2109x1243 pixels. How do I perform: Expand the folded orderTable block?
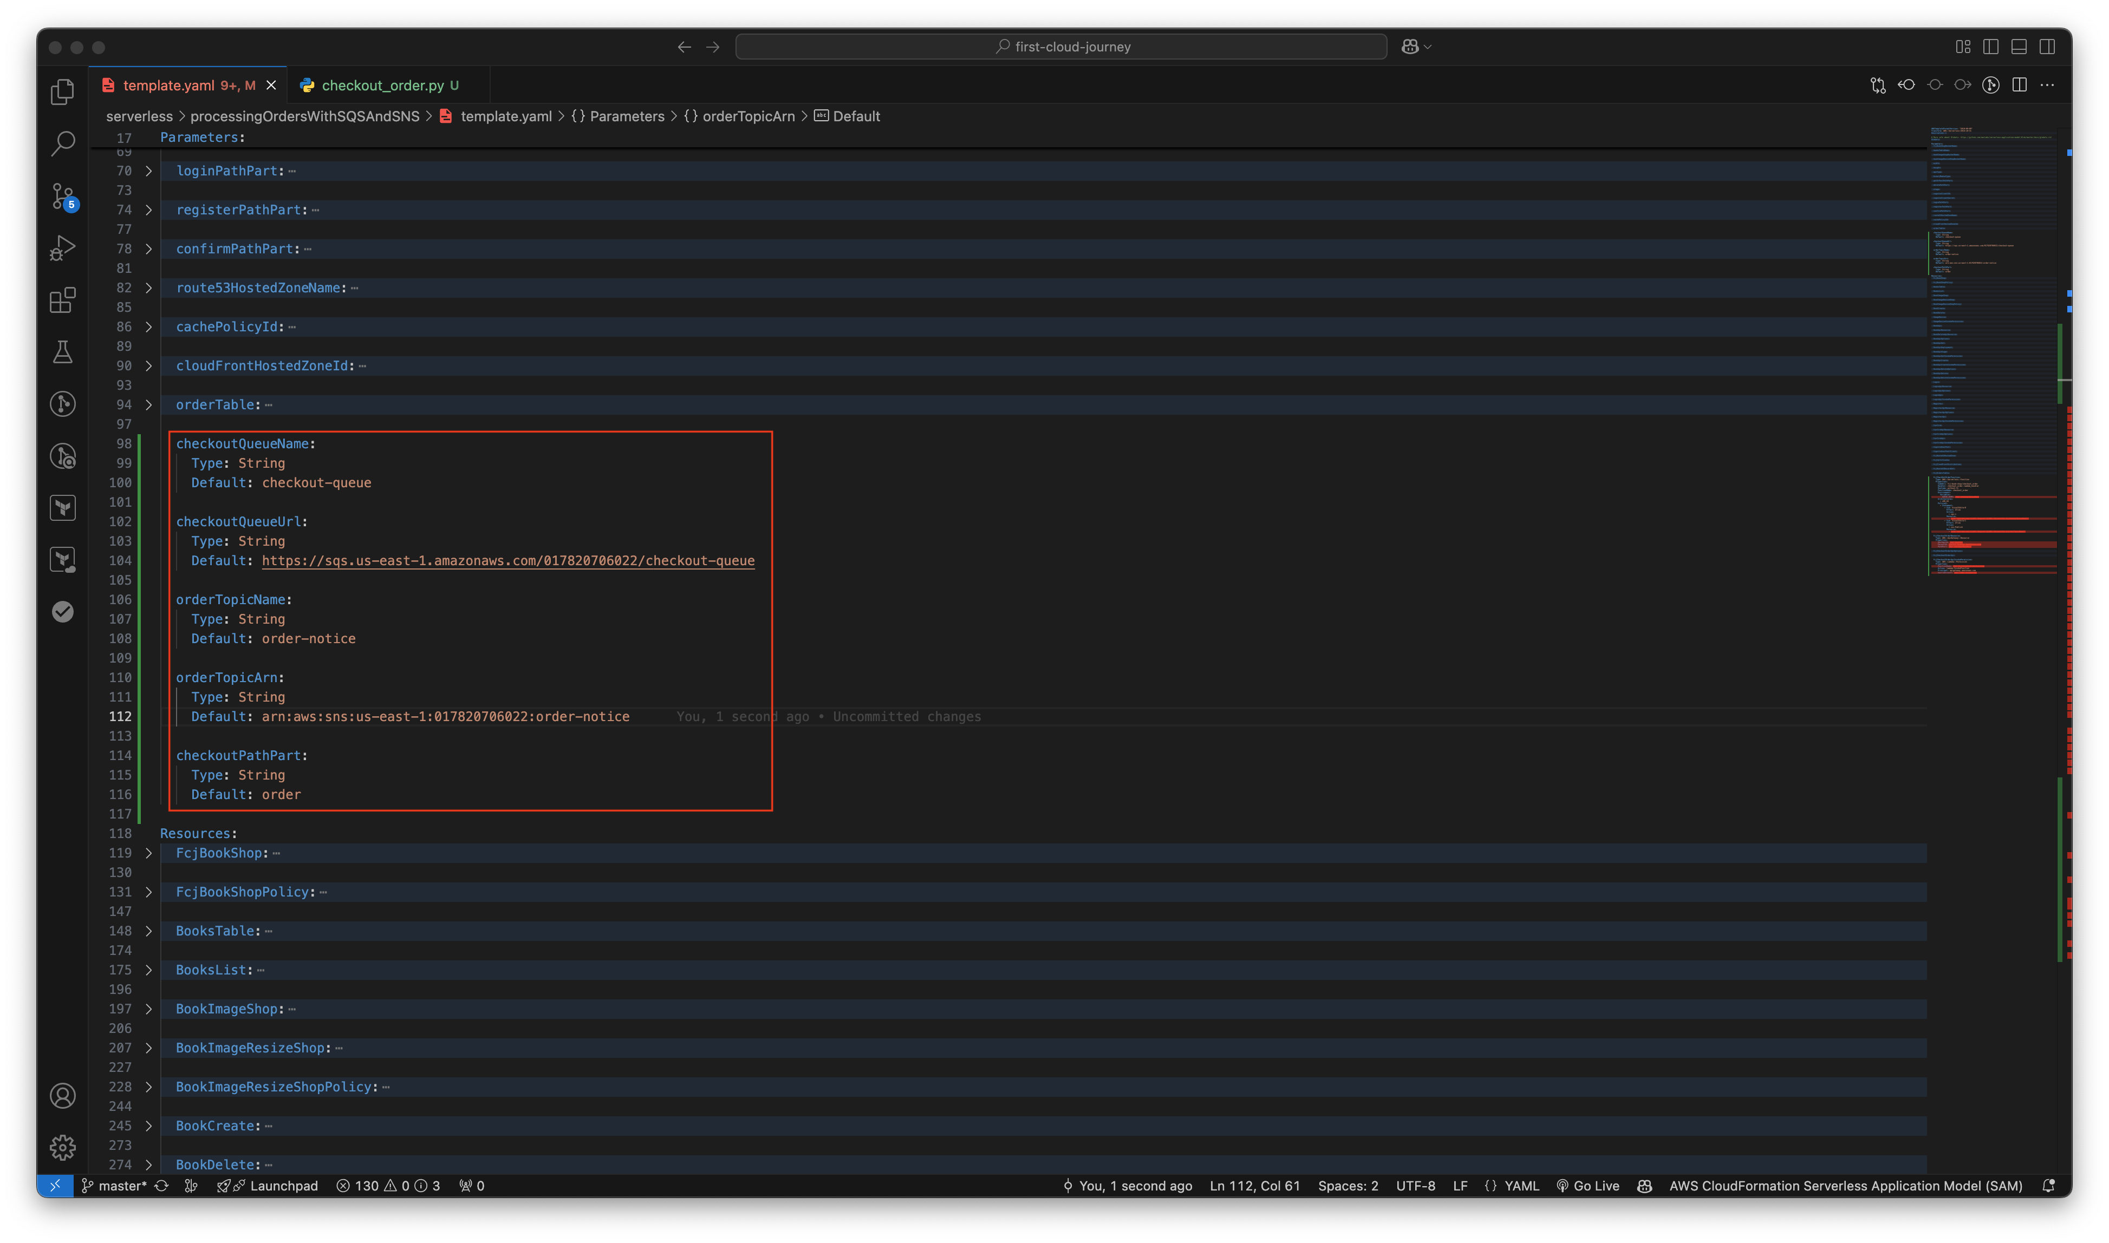tap(149, 404)
